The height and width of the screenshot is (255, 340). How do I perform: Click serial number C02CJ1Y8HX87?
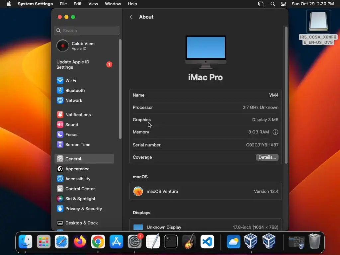262,145
